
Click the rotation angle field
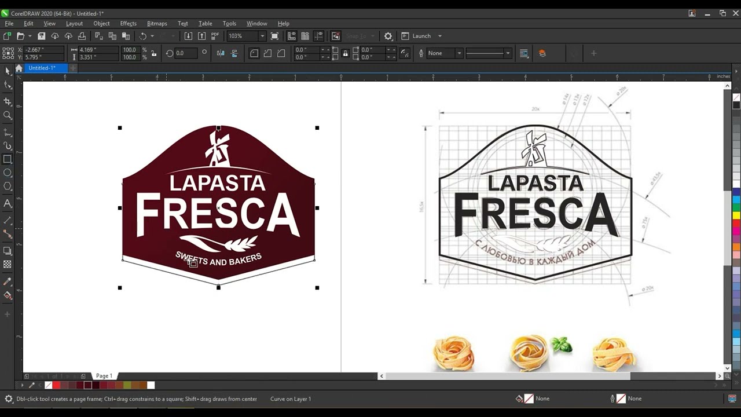pos(185,53)
